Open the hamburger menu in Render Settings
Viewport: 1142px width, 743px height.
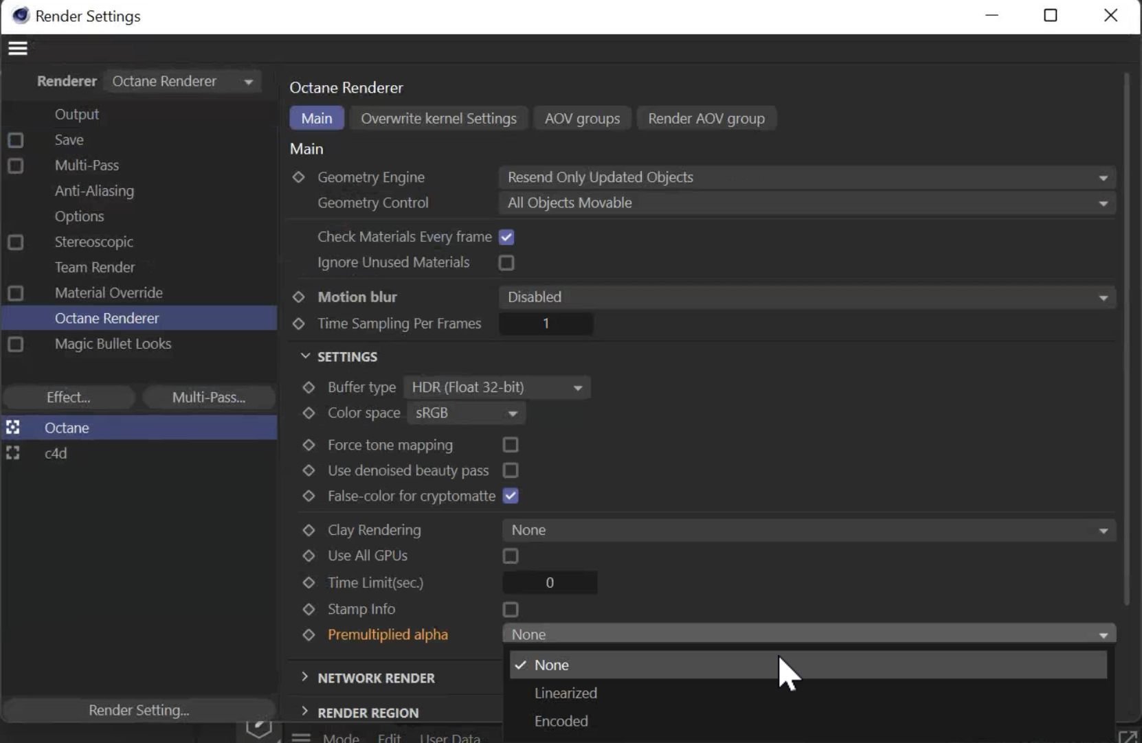18,48
